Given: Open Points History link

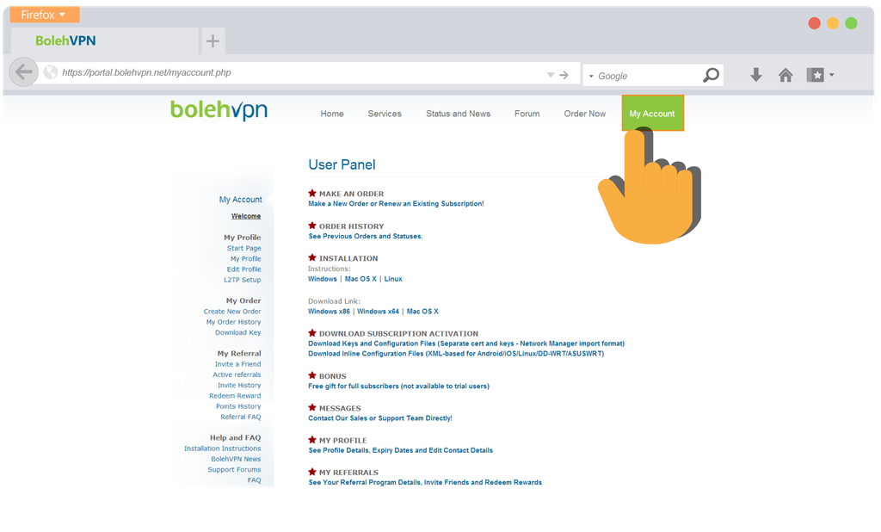Looking at the screenshot, I should click(238, 406).
